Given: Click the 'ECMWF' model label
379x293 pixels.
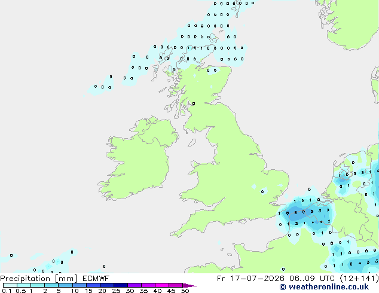Looking at the screenshot, I should [x=96, y=279].
